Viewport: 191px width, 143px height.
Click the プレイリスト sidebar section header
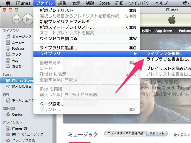point(12,122)
